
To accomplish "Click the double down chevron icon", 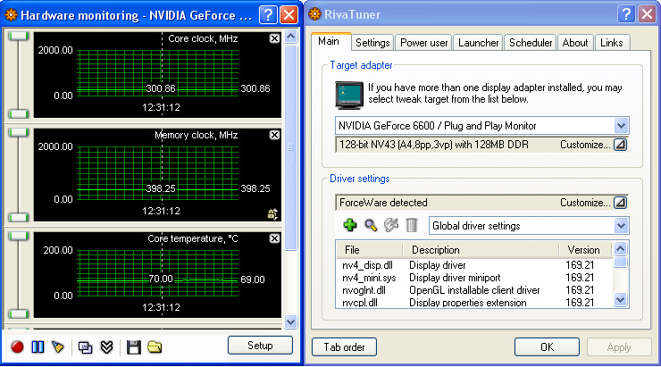I will [x=106, y=347].
